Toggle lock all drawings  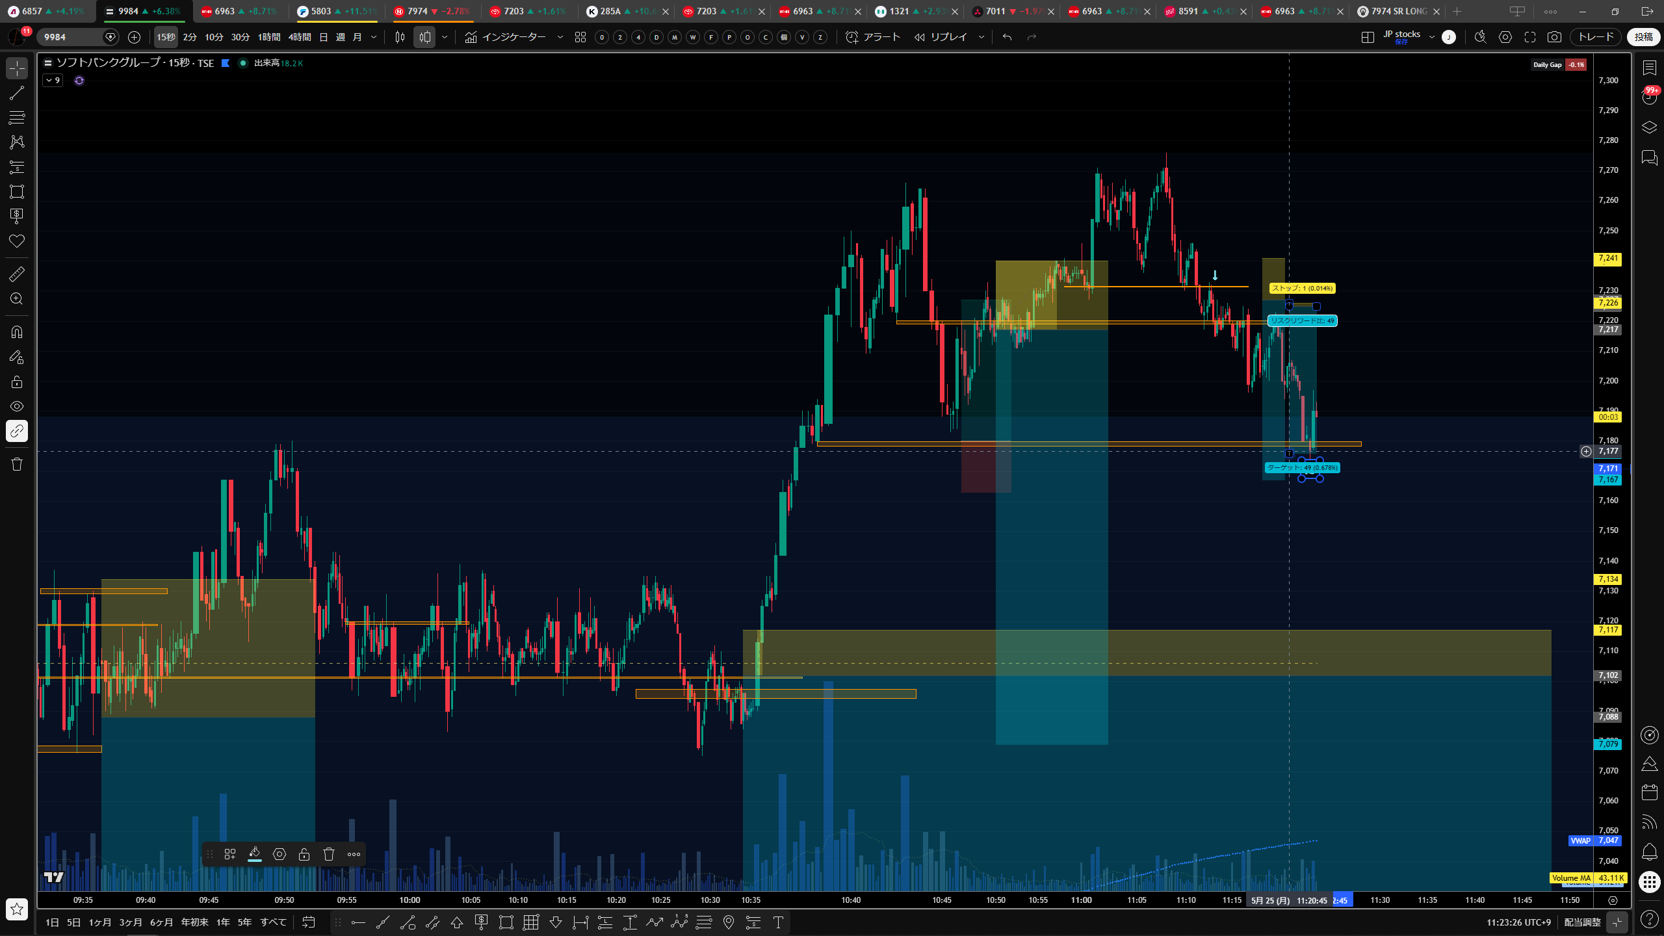[x=17, y=382]
